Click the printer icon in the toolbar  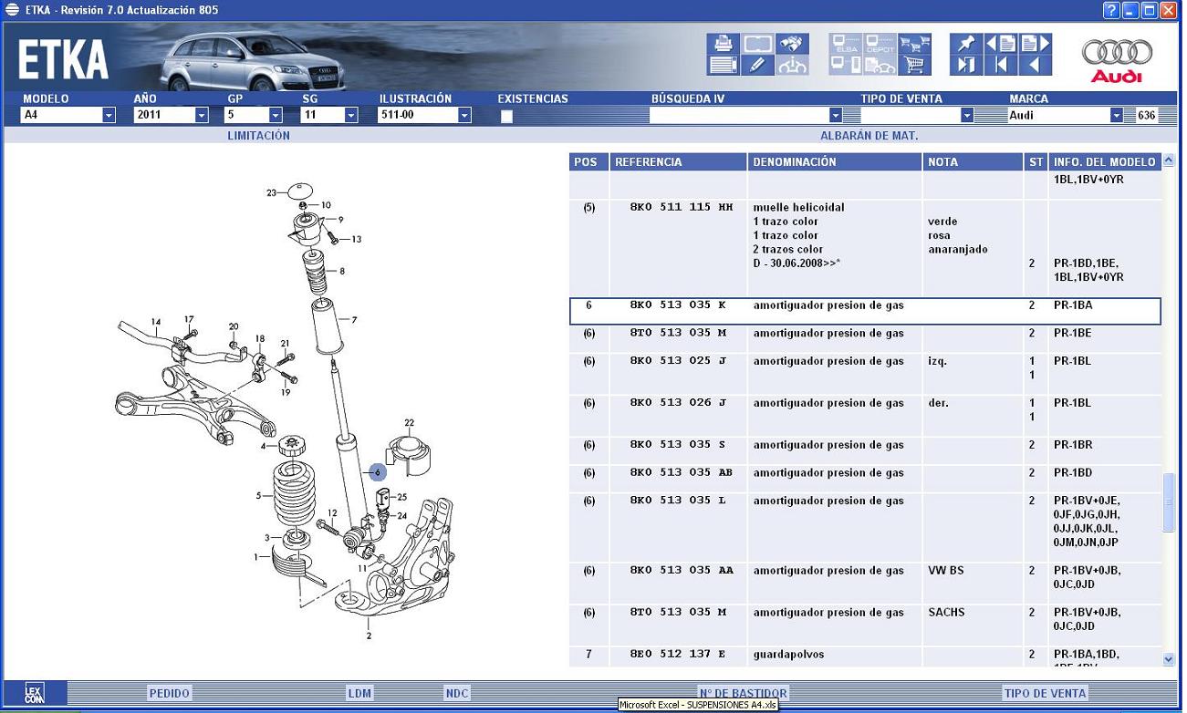(x=723, y=44)
